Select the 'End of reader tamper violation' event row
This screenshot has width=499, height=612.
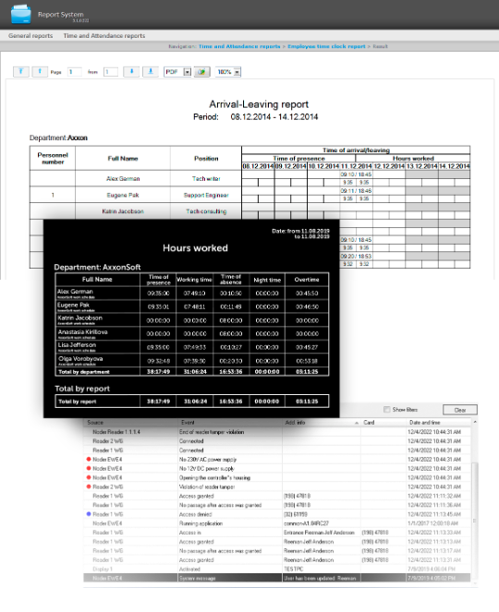pos(277,432)
